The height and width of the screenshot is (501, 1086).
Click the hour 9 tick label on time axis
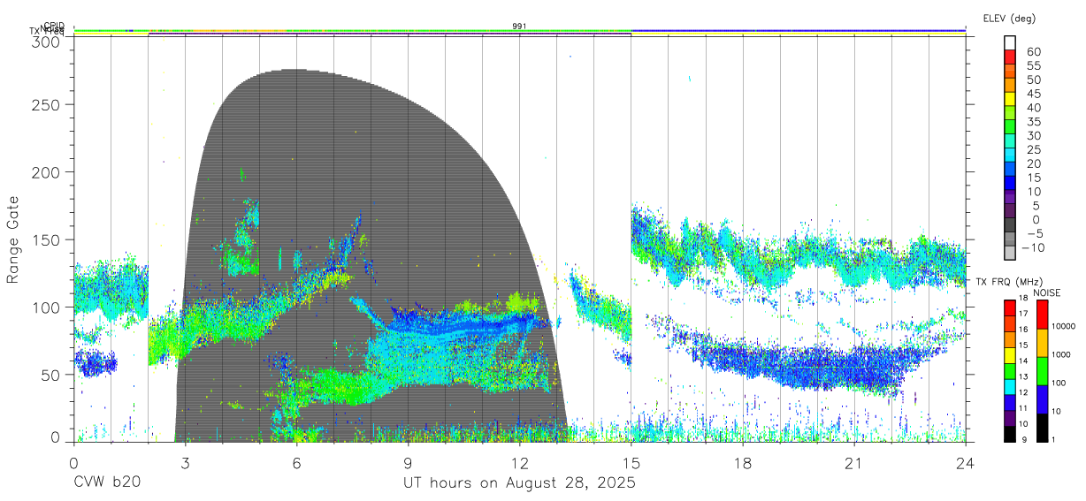pos(408,464)
